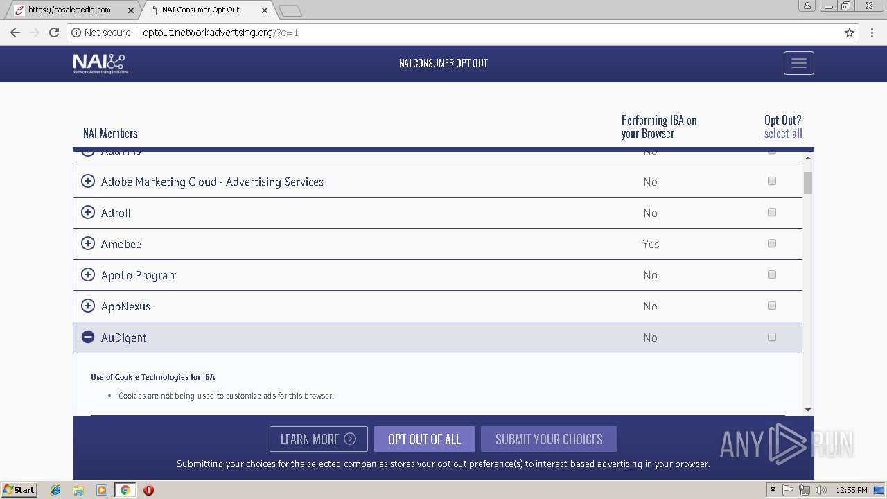Close the casalemedia.com tab
Image resolution: width=887 pixels, height=499 pixels.
point(131,10)
